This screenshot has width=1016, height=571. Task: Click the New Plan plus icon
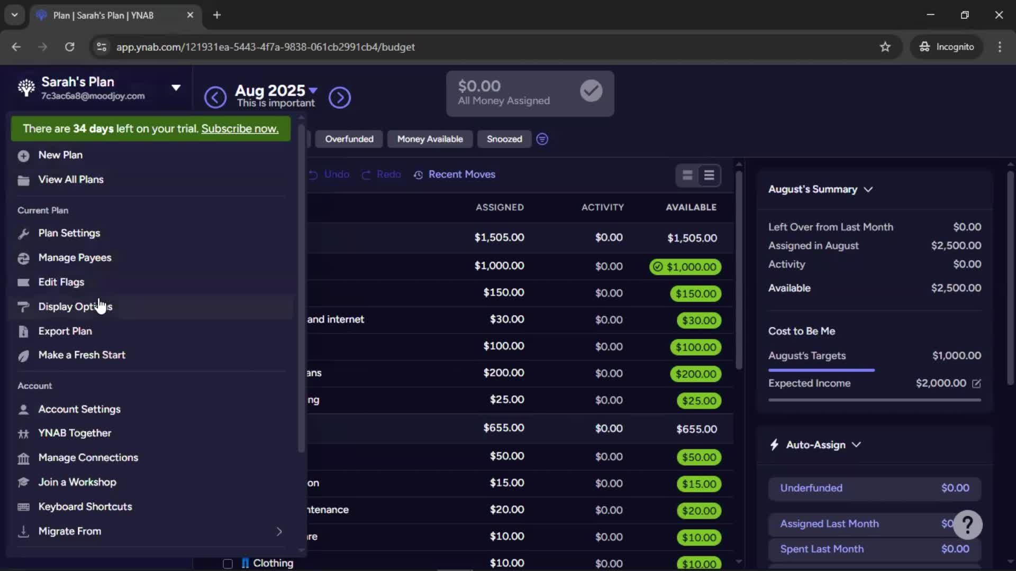click(23, 155)
